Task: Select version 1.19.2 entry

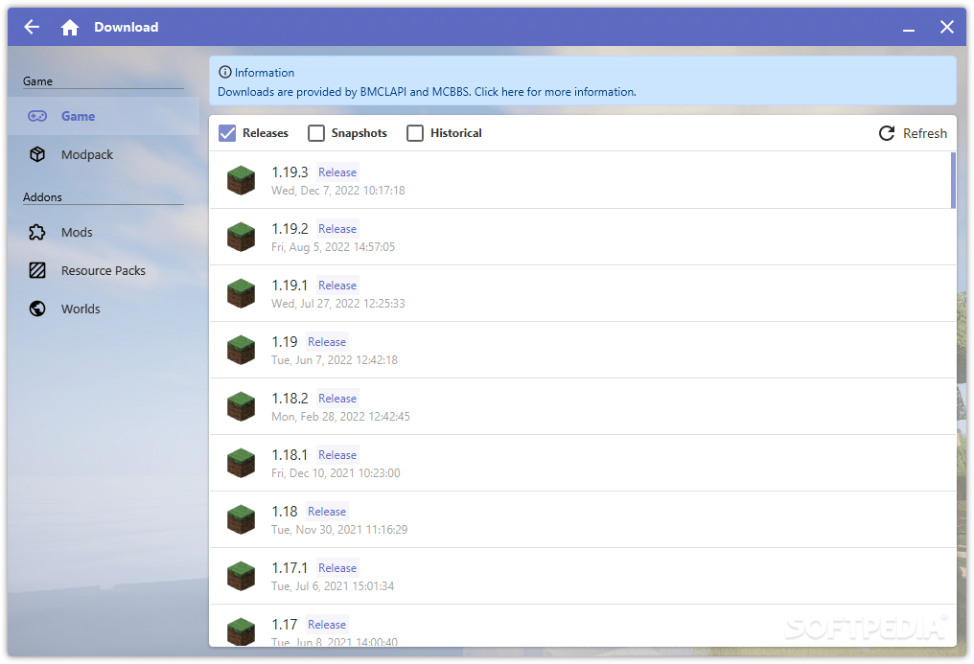Action: coord(582,237)
